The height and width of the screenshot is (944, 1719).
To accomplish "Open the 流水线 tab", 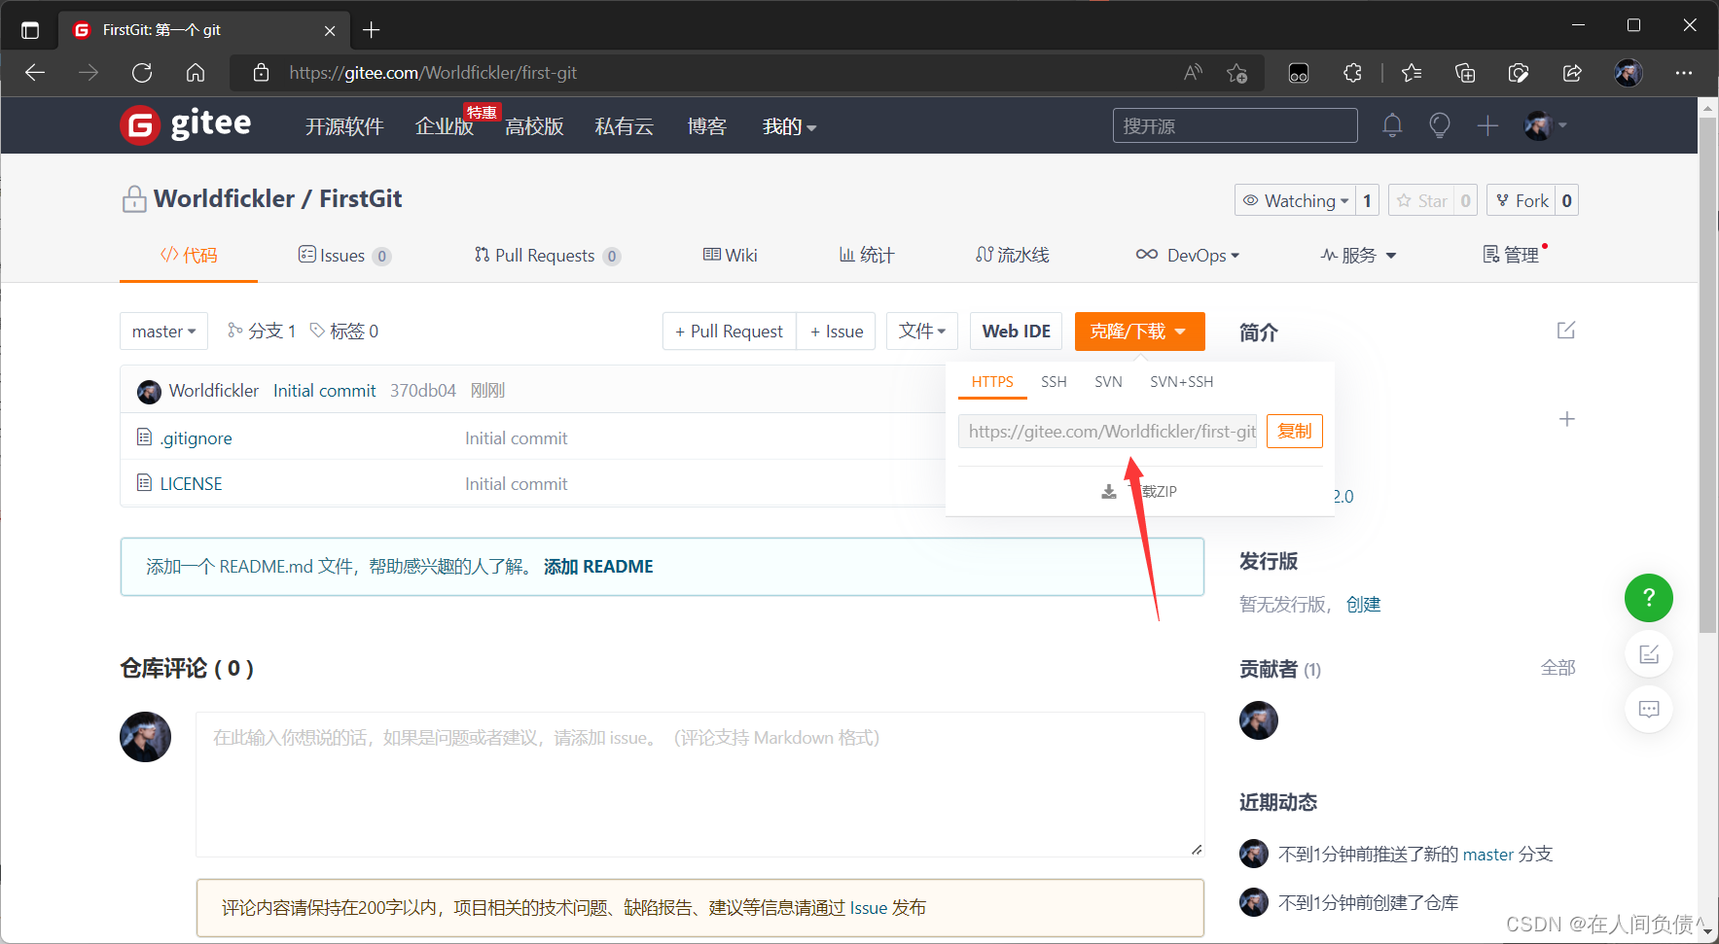I will click(1012, 255).
